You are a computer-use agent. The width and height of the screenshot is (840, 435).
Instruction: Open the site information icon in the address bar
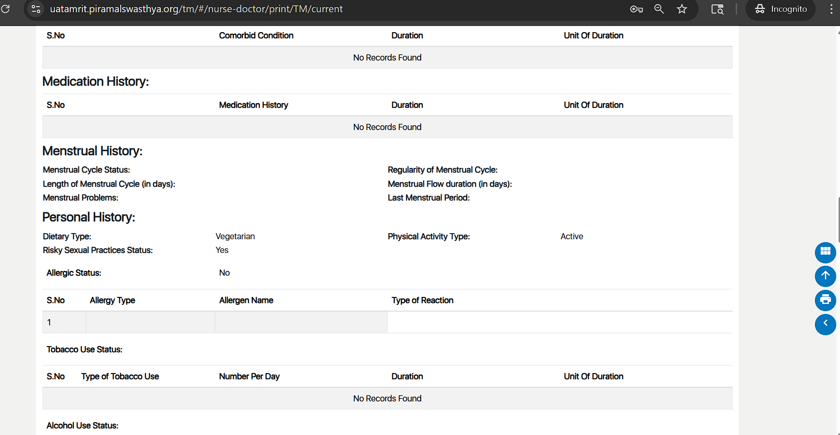click(x=36, y=9)
